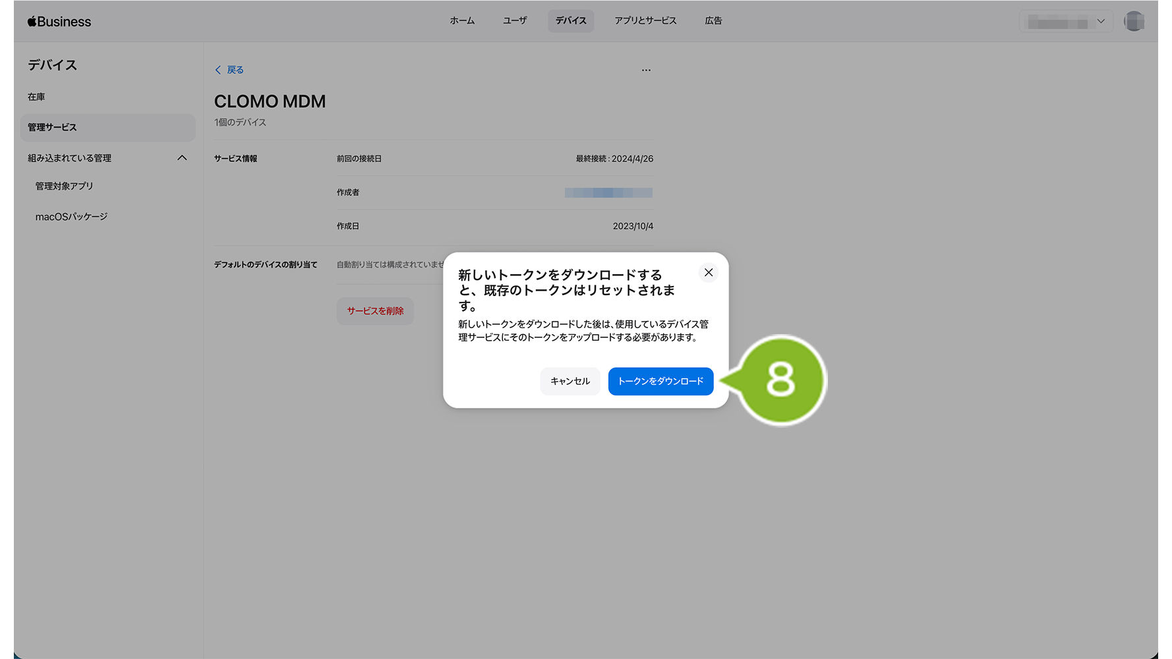Click the 戻る back link
1172x659 pixels.
(235, 70)
